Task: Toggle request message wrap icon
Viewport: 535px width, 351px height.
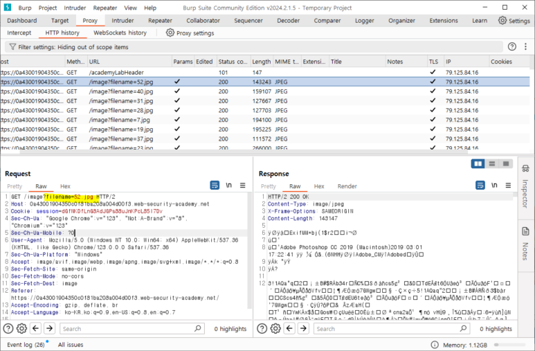Action: [215, 185]
